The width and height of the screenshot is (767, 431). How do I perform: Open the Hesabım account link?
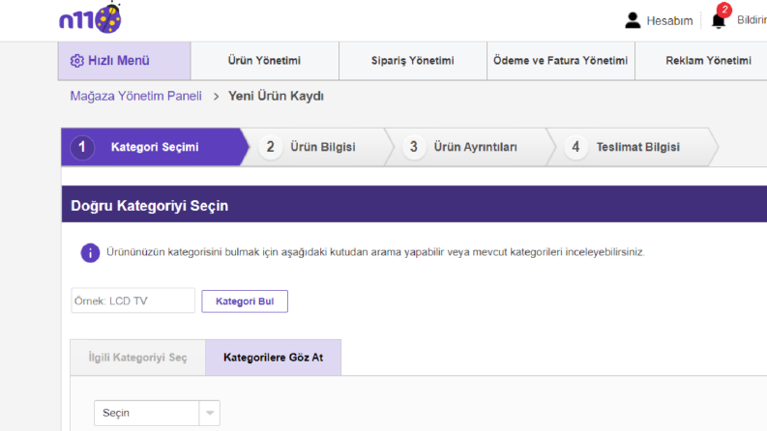pos(669,20)
